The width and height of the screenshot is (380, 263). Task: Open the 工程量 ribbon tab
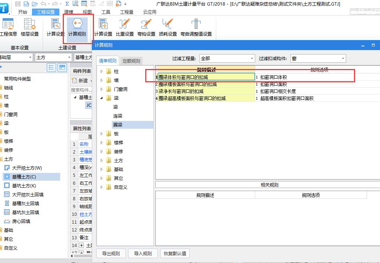click(127, 12)
